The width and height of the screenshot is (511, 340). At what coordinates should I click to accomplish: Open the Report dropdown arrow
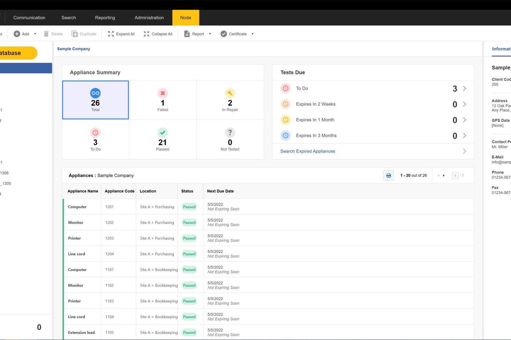(x=210, y=34)
